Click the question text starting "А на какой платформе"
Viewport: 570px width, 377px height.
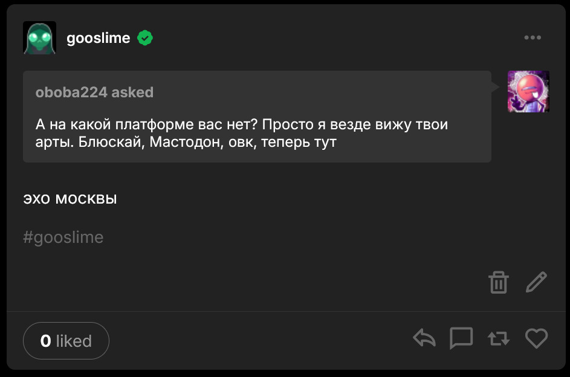pyautogui.click(x=242, y=125)
